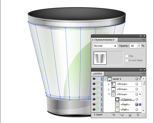
Task: Select the Layer 1 row
Action: pyautogui.click(x=122, y=79)
